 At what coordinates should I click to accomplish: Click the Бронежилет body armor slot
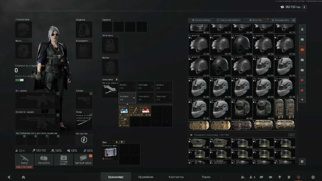click(x=84, y=51)
